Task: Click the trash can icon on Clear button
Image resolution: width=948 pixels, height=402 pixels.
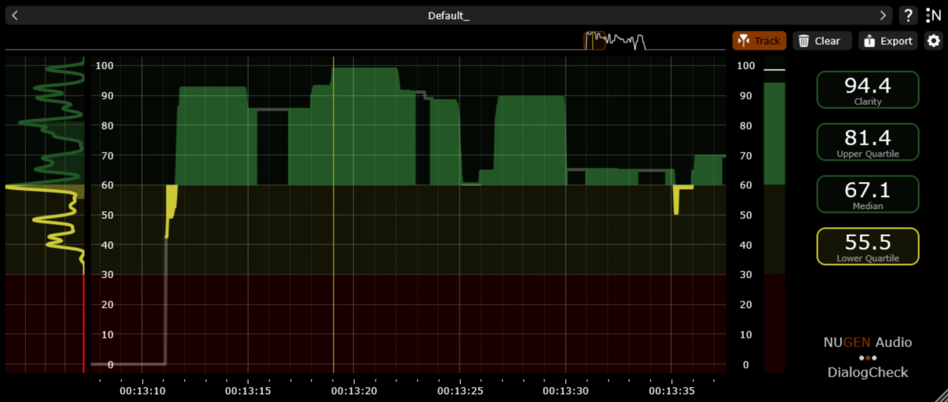Action: coord(804,41)
